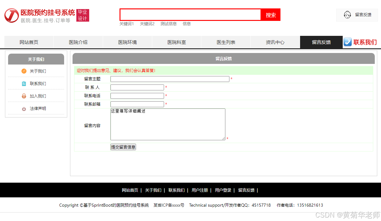Click the red 联系我们 banner text
This screenshot has height=221, width=381.
(x=365, y=42)
